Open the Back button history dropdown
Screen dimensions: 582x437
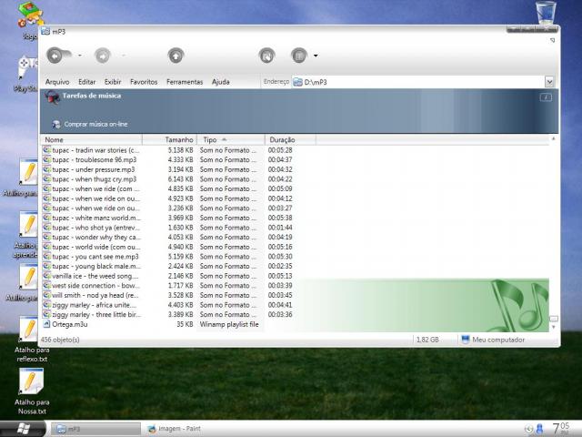tap(80, 56)
